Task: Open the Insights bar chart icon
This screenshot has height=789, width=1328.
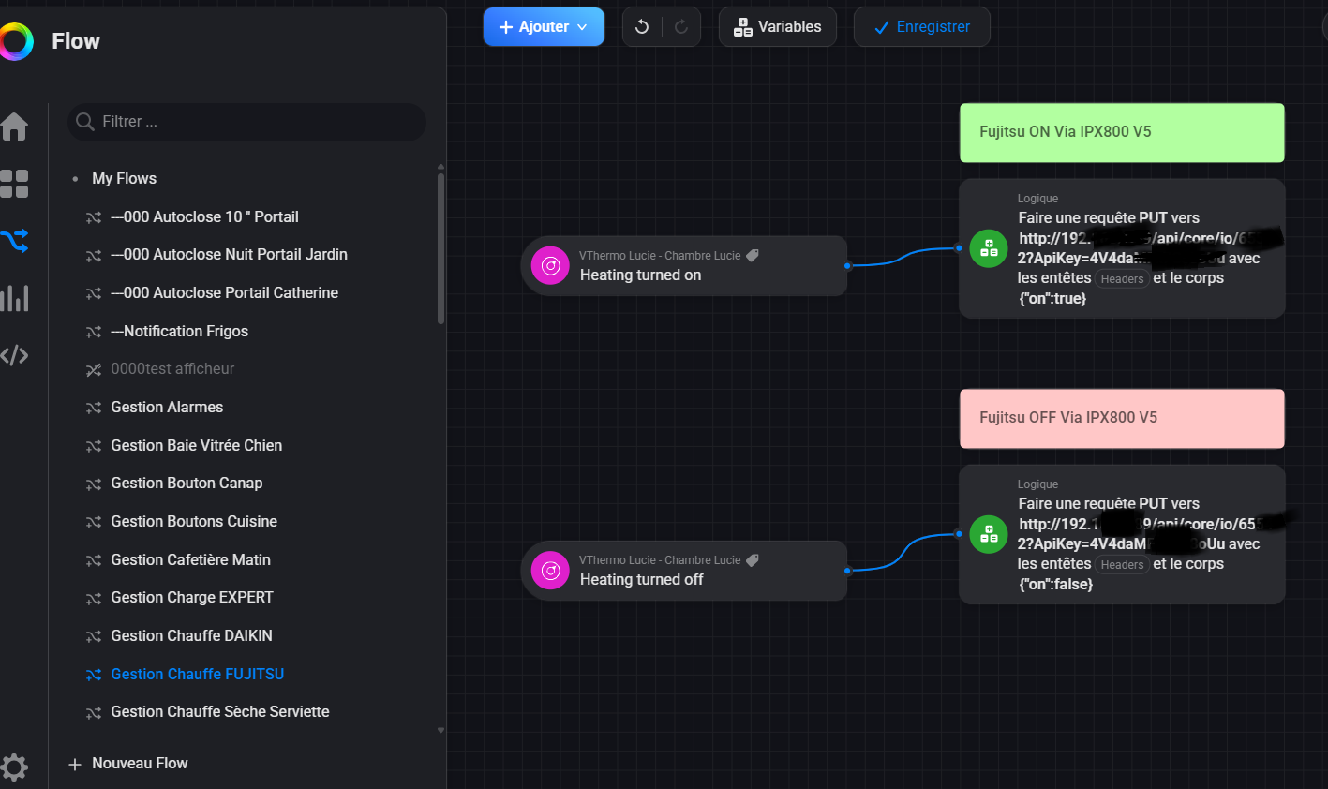Action: coord(14,298)
